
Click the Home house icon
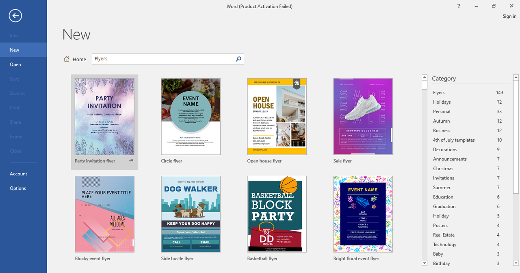[67, 59]
